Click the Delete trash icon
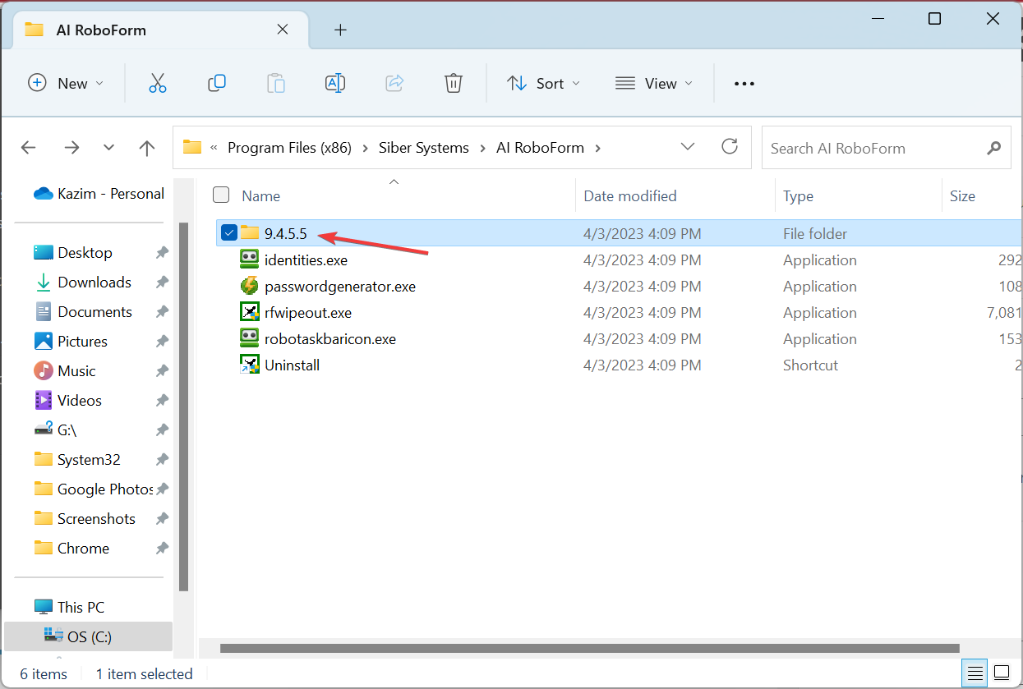This screenshot has width=1023, height=689. [454, 83]
